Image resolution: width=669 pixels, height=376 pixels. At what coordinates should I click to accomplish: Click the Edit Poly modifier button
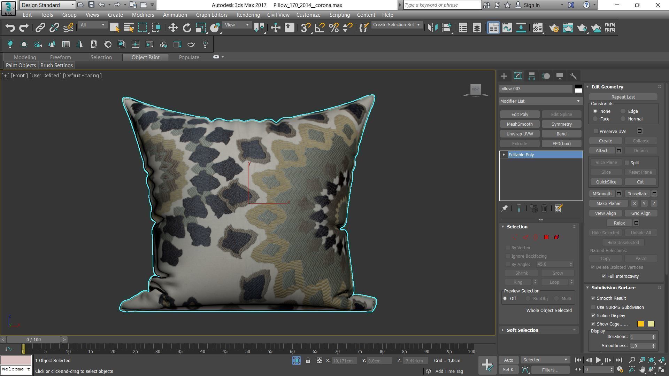(520, 115)
